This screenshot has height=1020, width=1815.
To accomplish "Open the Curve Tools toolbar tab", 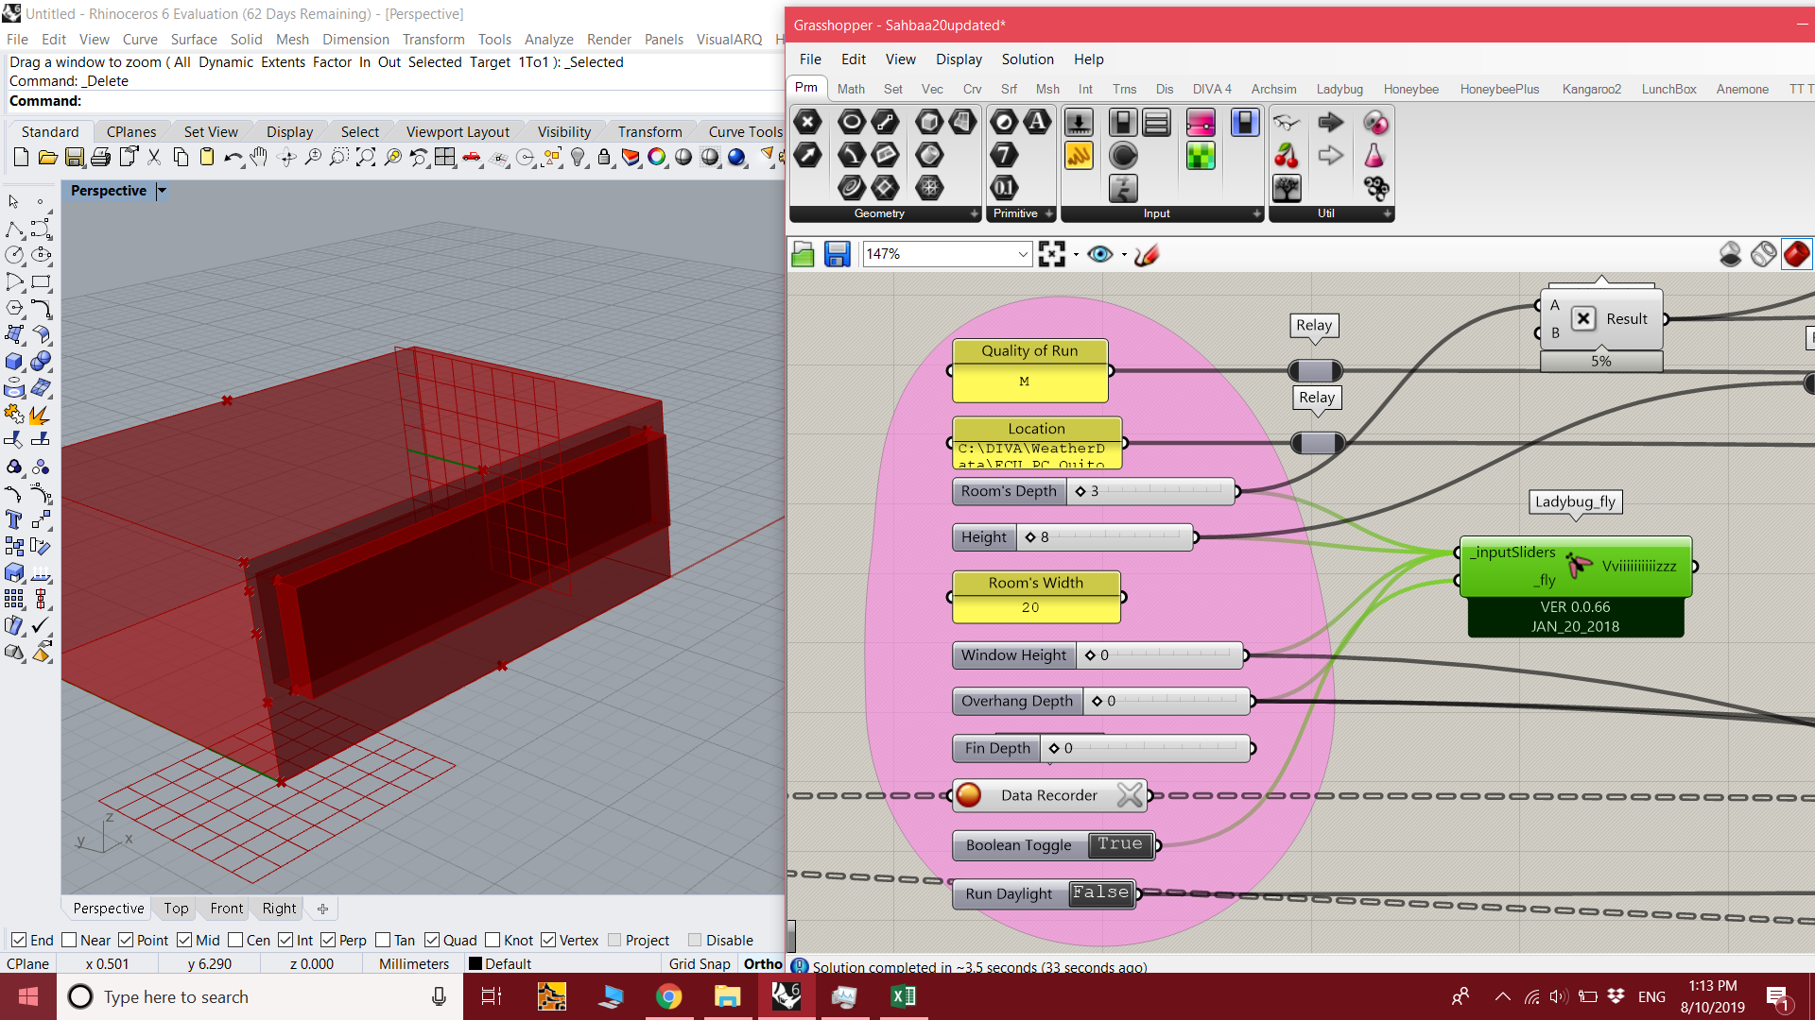I will (745, 131).
